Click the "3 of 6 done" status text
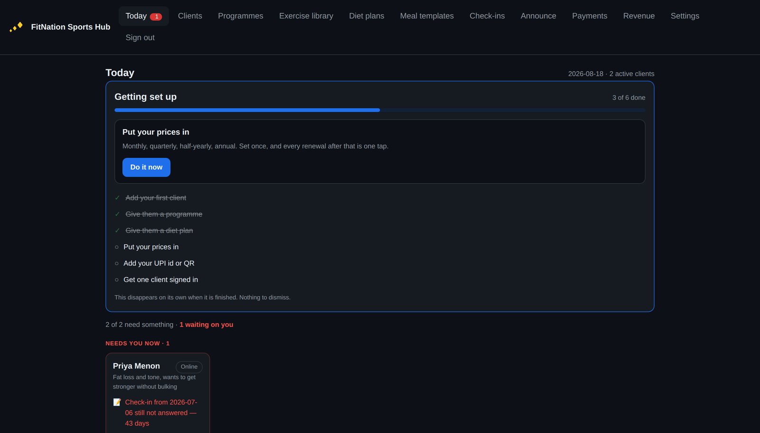760x433 pixels. point(629,97)
